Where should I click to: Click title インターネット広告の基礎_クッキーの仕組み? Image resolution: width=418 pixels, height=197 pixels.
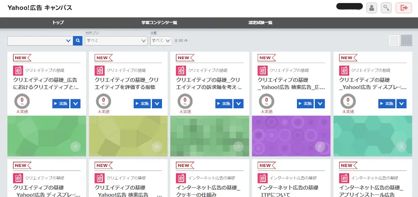(x=208, y=191)
